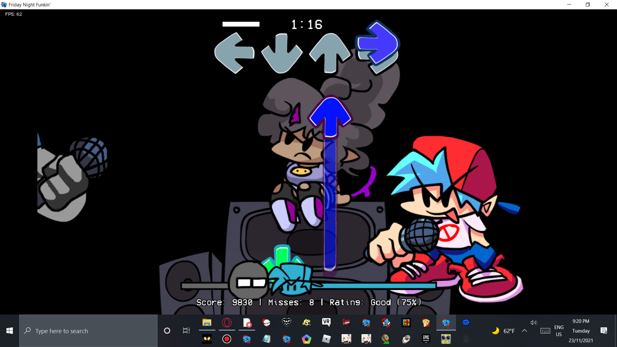Screen dimensions: 617x347
Task: Open File Explorer from the taskbar
Action: (207, 323)
